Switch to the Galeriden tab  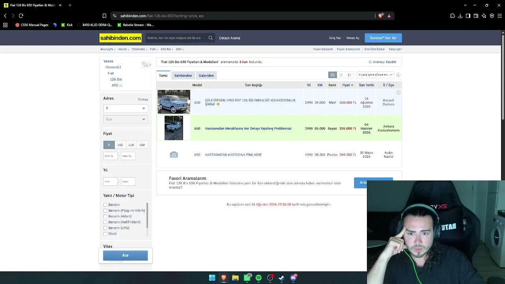tap(206, 75)
